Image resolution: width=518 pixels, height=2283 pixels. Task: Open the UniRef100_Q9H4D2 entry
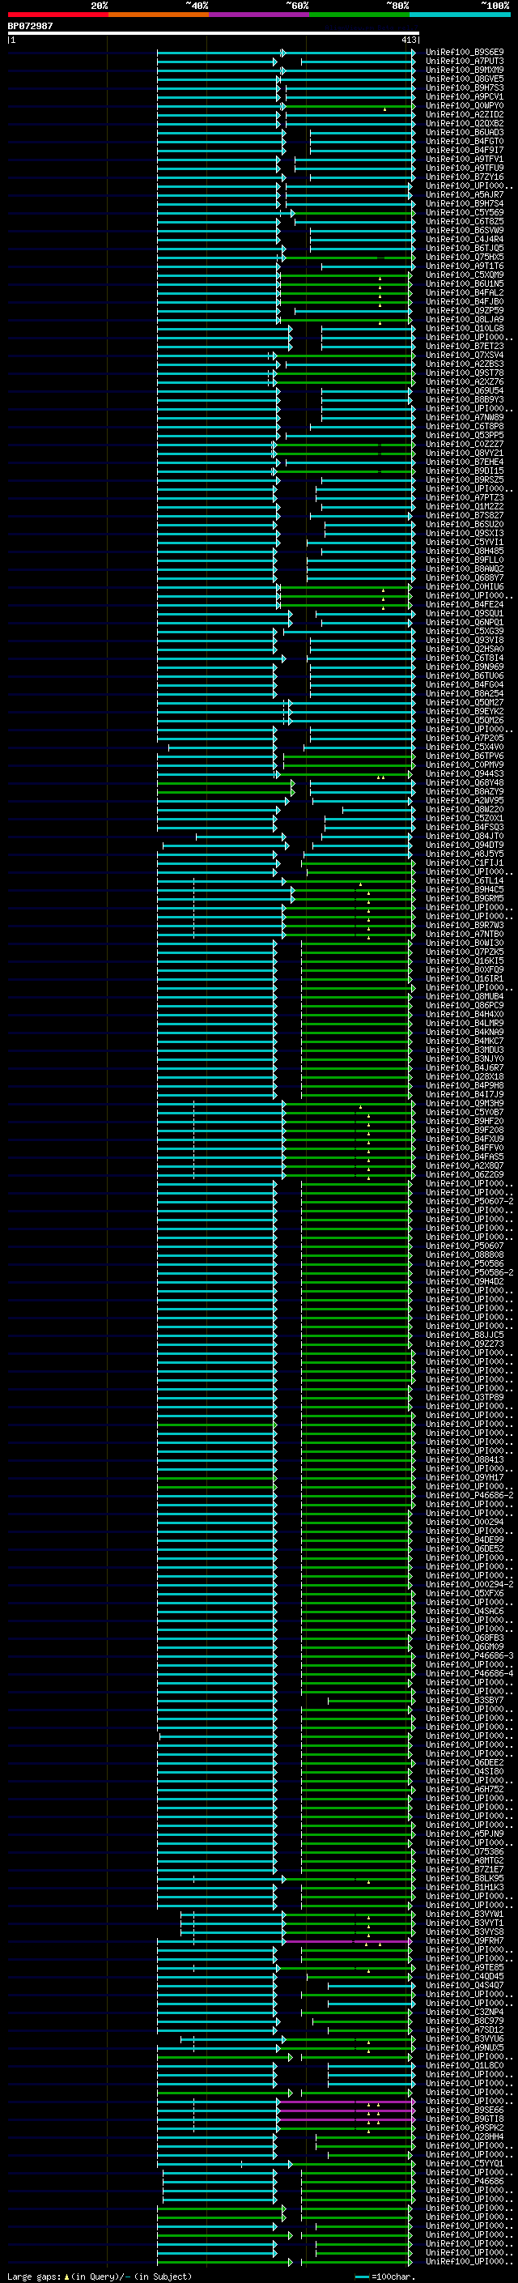(465, 1281)
